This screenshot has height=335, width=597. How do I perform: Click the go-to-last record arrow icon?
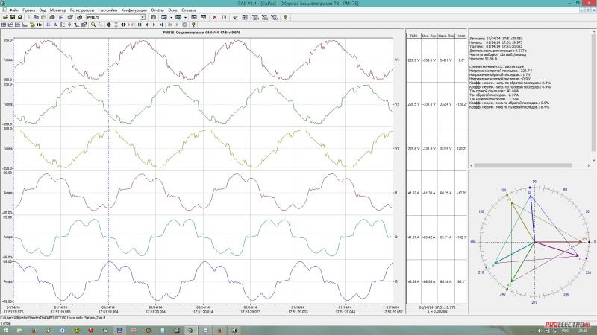(x=161, y=25)
